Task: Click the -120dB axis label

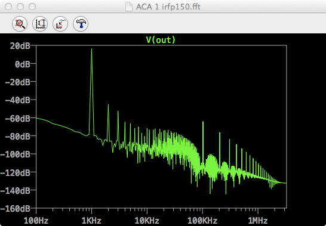Action: pyautogui.click(x=15, y=172)
